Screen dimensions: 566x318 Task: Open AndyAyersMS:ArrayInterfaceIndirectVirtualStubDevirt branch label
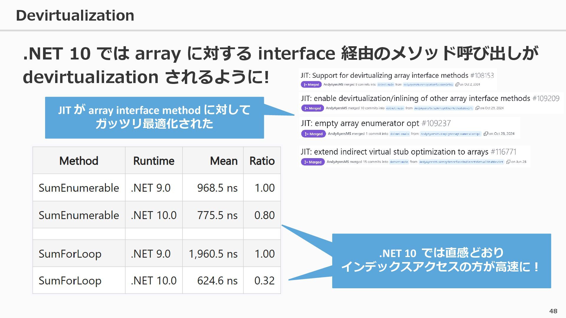(461, 162)
